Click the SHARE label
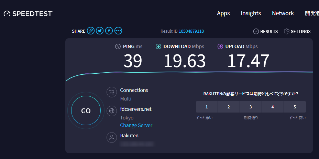Viewport: 319px width, 159px height. click(x=78, y=31)
